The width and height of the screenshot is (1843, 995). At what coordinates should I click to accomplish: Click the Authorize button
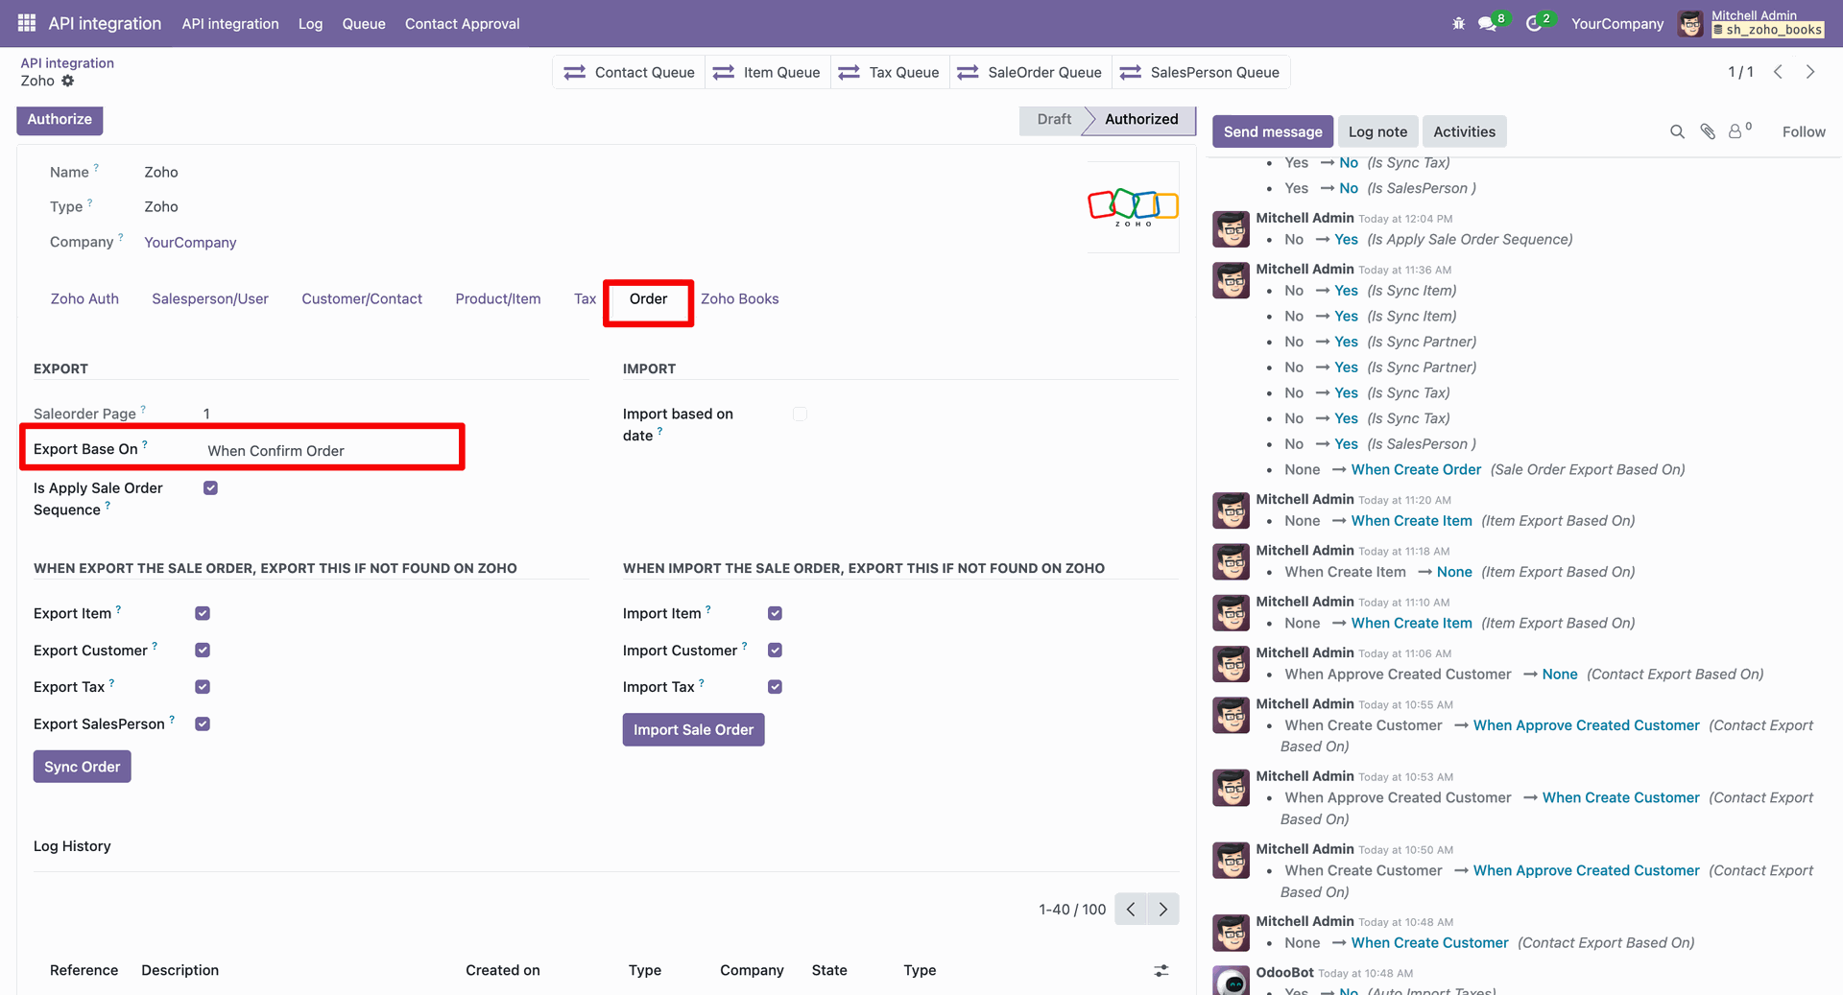pos(60,119)
